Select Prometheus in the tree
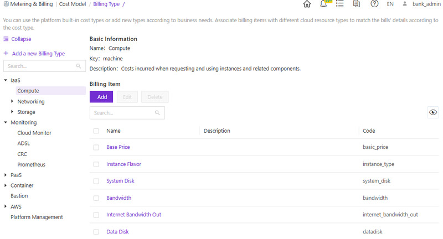Image resolution: width=443 pixels, height=239 pixels. pos(31,164)
